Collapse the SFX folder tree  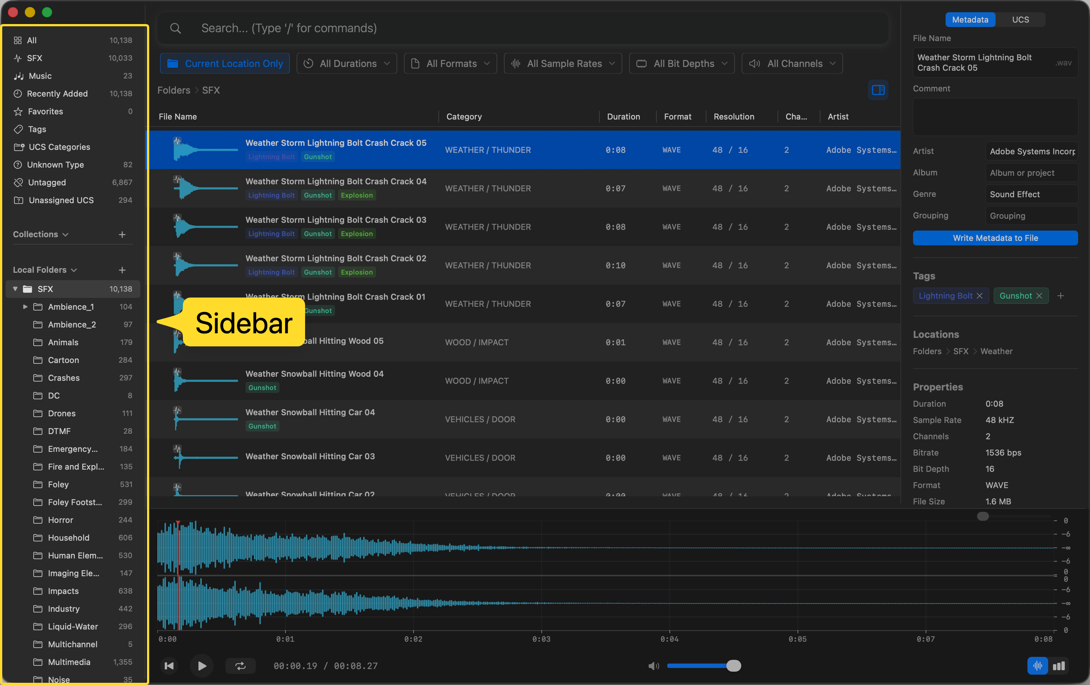15,289
